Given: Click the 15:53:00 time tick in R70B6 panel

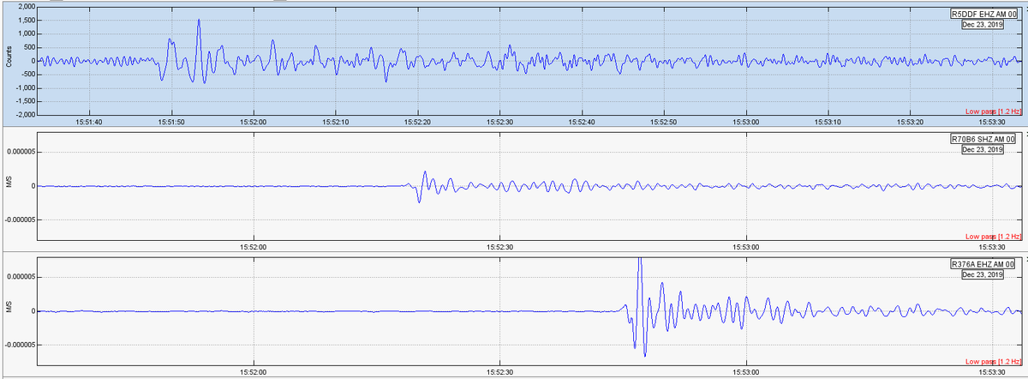Looking at the screenshot, I should 745,247.
